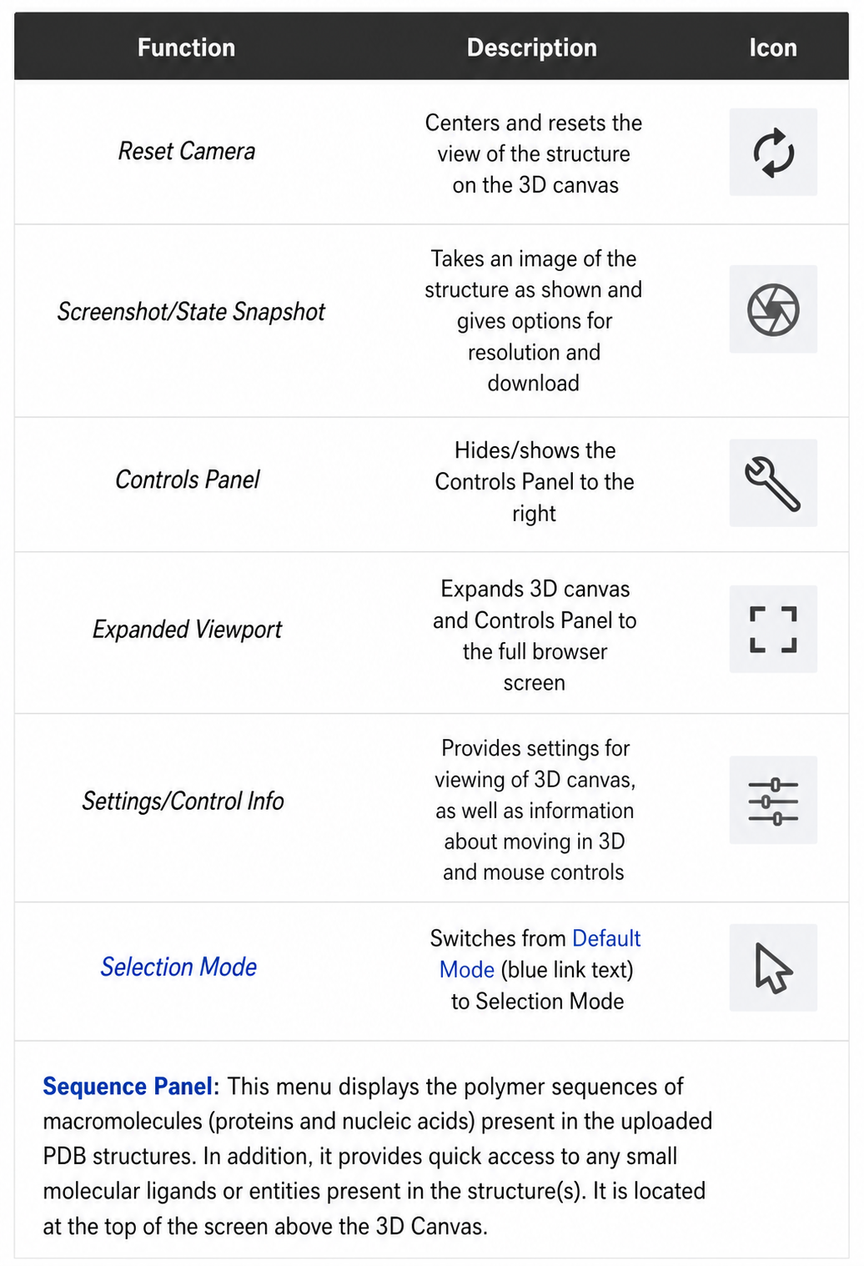This screenshot has width=864, height=1266.
Task: Click the Expanded Viewport brackets icon
Action: pyautogui.click(x=773, y=629)
